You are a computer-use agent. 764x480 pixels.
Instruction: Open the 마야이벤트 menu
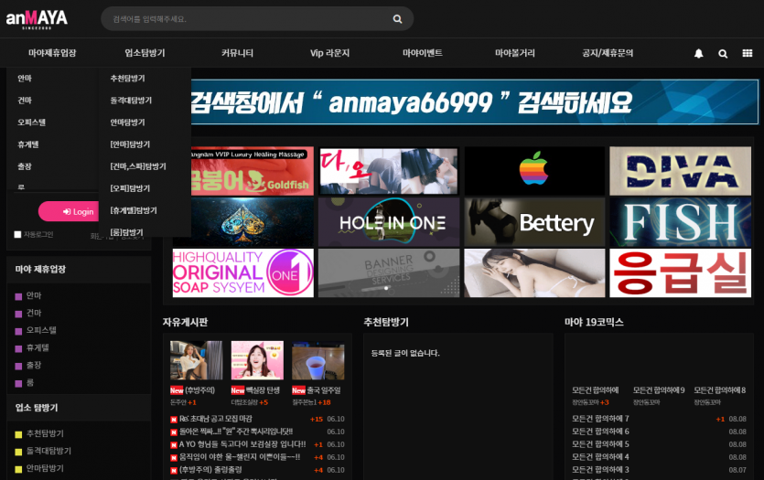(423, 53)
